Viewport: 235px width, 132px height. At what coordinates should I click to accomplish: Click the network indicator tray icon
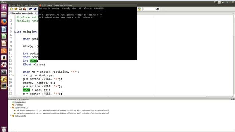(216, 2)
